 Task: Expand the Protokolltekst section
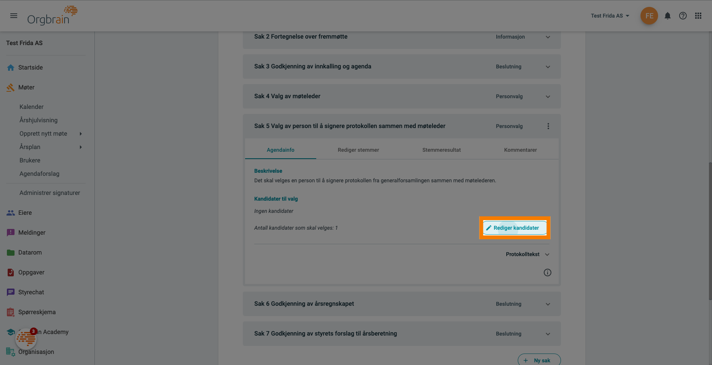tap(528, 254)
